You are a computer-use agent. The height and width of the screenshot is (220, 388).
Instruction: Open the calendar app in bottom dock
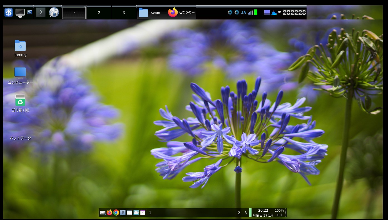click(143, 213)
